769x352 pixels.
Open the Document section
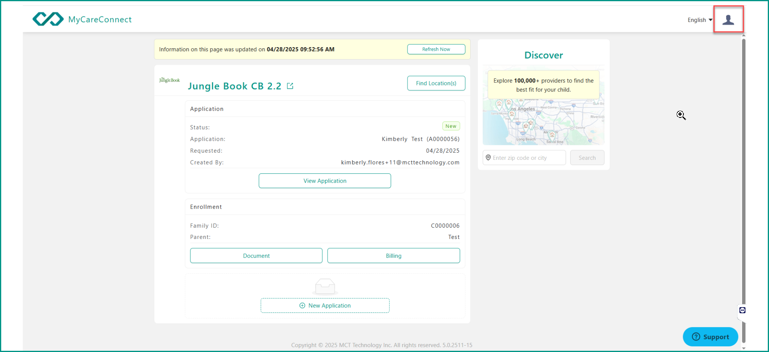pos(256,256)
